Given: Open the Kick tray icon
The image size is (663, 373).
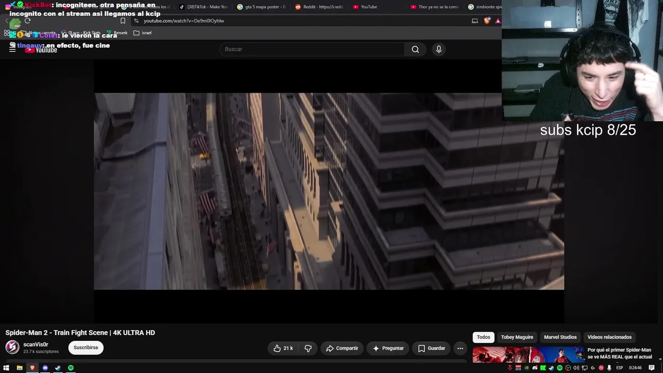Looking at the screenshot, I should [x=543, y=368].
